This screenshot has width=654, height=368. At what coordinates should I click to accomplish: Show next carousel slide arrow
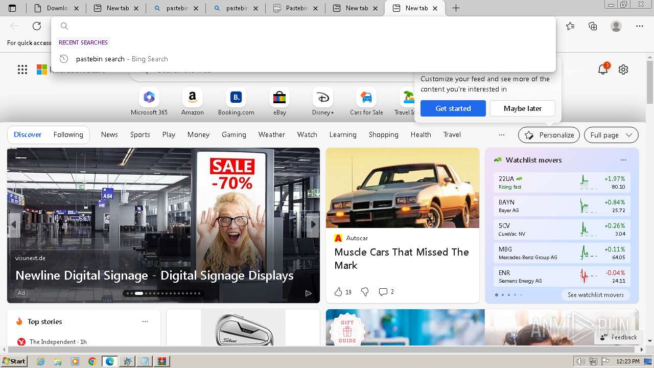click(x=313, y=224)
